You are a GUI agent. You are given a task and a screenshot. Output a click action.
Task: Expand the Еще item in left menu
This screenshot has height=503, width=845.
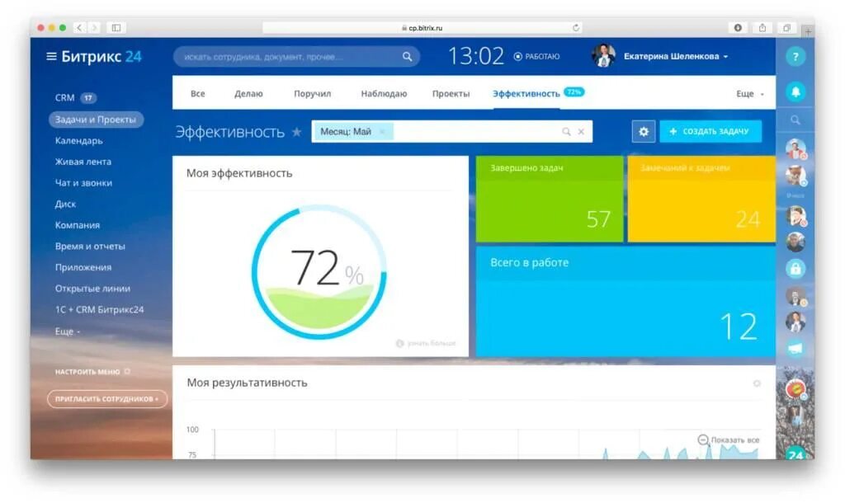point(68,331)
